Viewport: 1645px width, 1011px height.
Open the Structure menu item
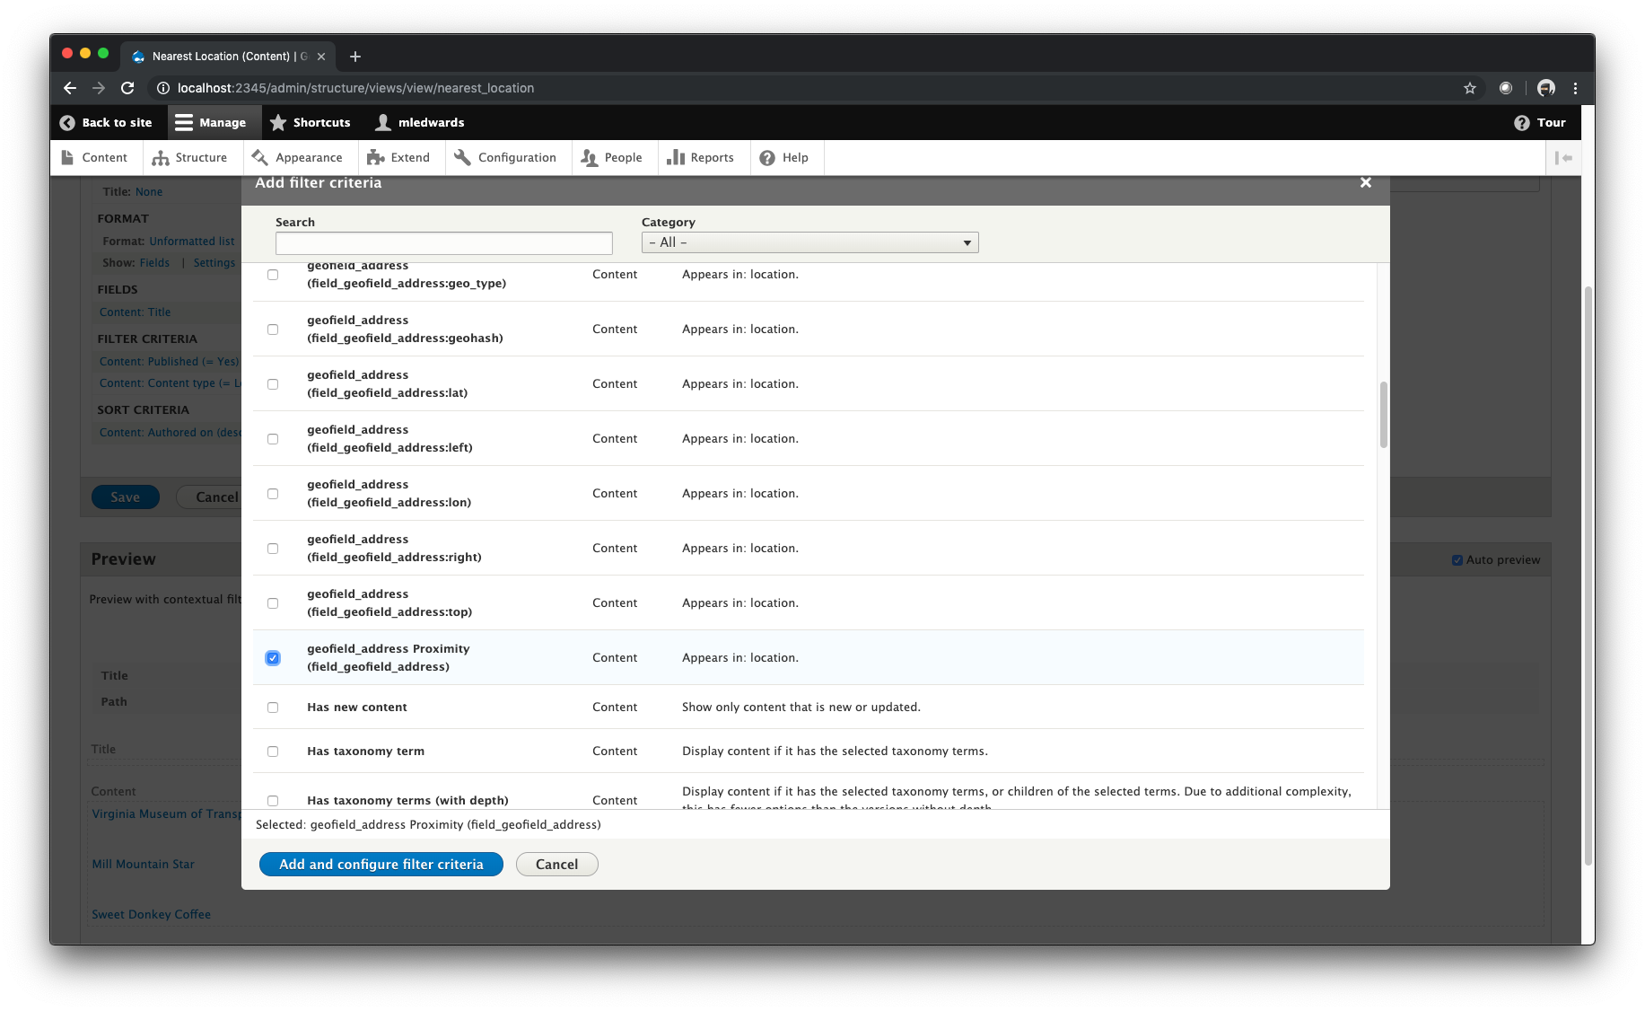(189, 158)
